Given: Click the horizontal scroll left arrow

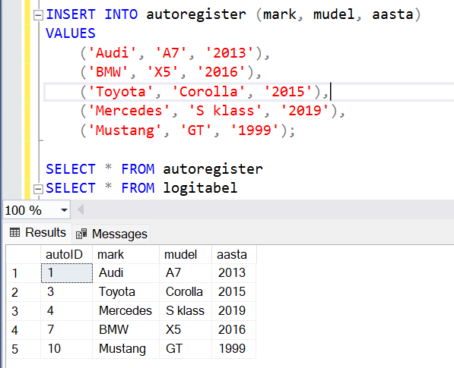Looking at the screenshot, I should (81, 209).
